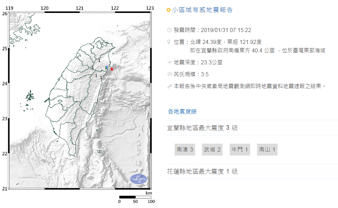
Task: Select the 南澳 3 intensity button
Action: pos(185,149)
